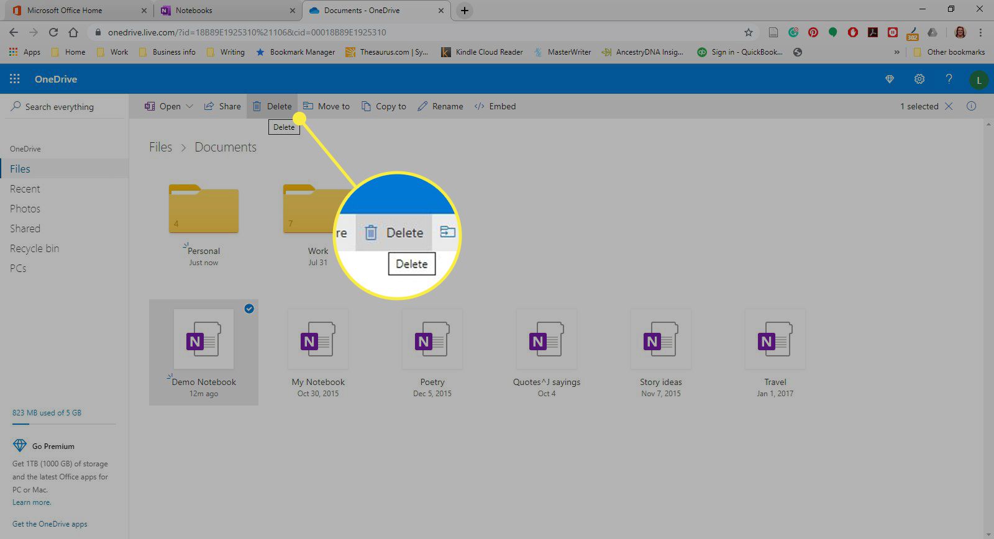
Task: Click Copy to in the toolbar
Action: pos(384,106)
